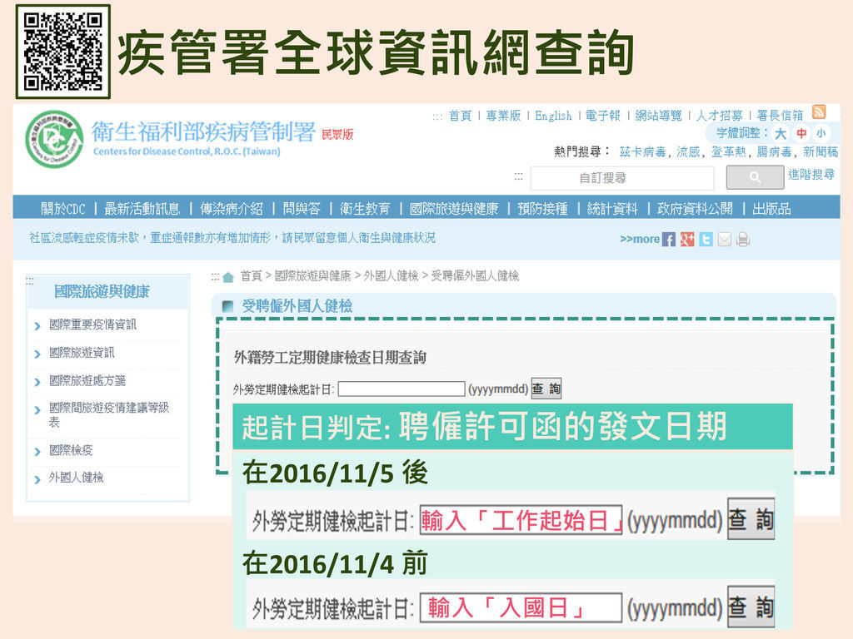Open 統計資料 menu

point(612,209)
